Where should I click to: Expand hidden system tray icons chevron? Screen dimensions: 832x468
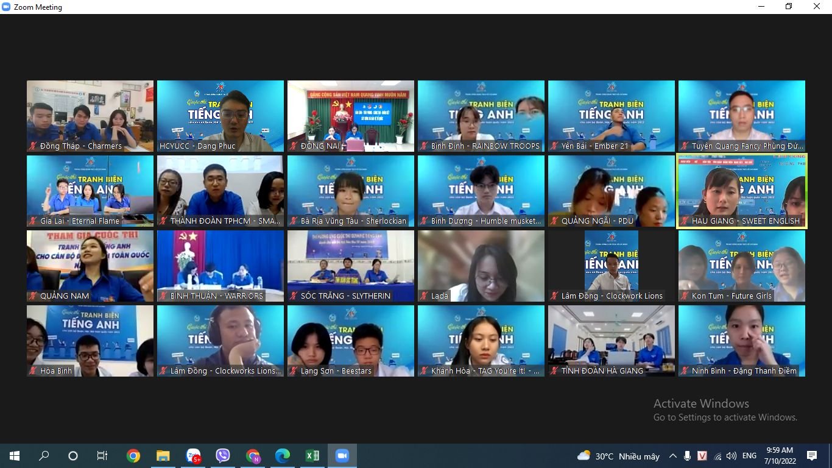(x=673, y=456)
